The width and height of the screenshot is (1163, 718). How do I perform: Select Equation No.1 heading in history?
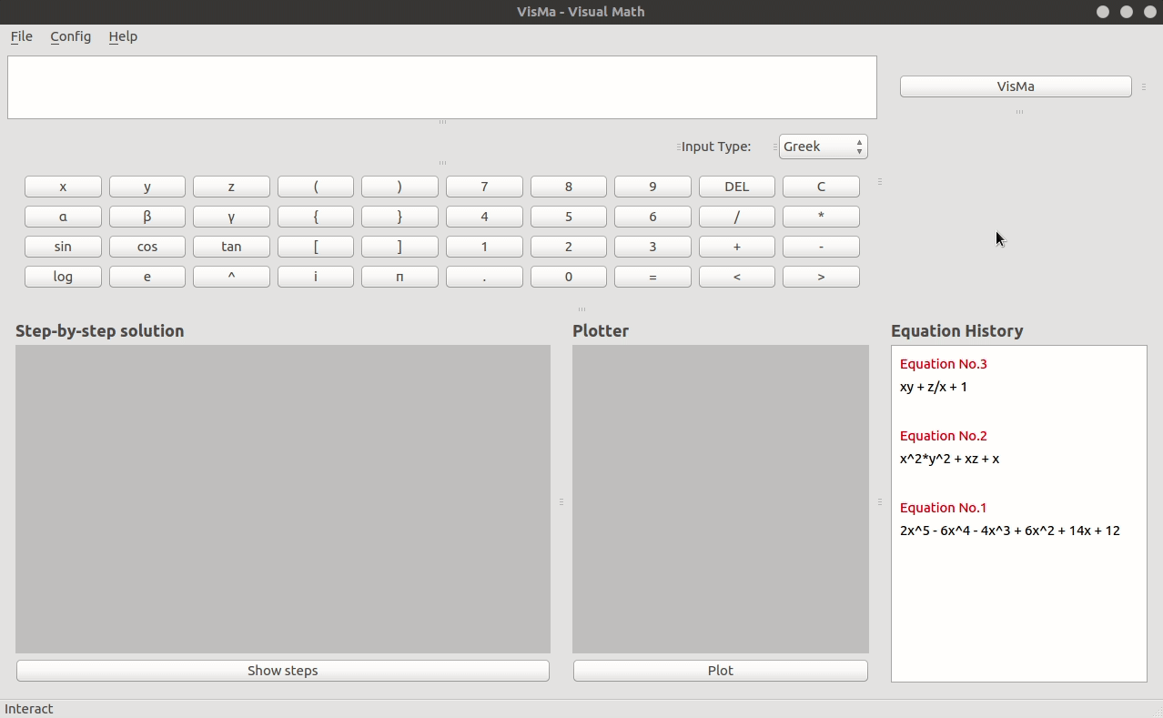tap(944, 508)
